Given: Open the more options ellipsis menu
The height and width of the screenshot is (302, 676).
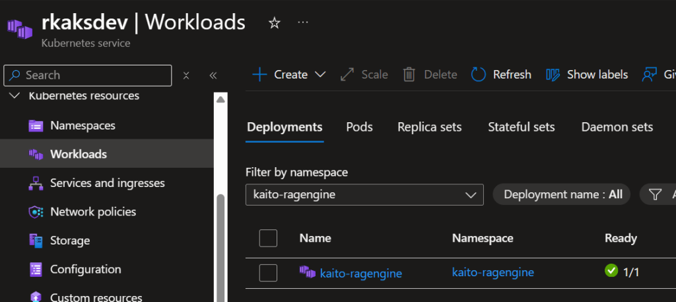Looking at the screenshot, I should pos(303,22).
